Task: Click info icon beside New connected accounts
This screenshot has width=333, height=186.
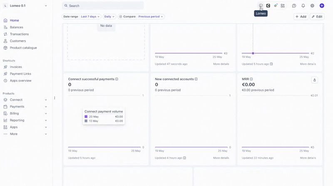Action: [x=196, y=79]
